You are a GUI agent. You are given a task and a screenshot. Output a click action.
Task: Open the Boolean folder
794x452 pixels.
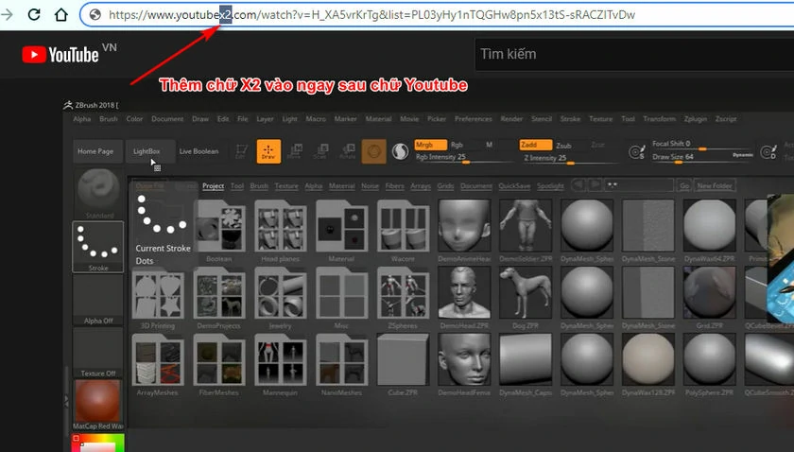tap(218, 230)
